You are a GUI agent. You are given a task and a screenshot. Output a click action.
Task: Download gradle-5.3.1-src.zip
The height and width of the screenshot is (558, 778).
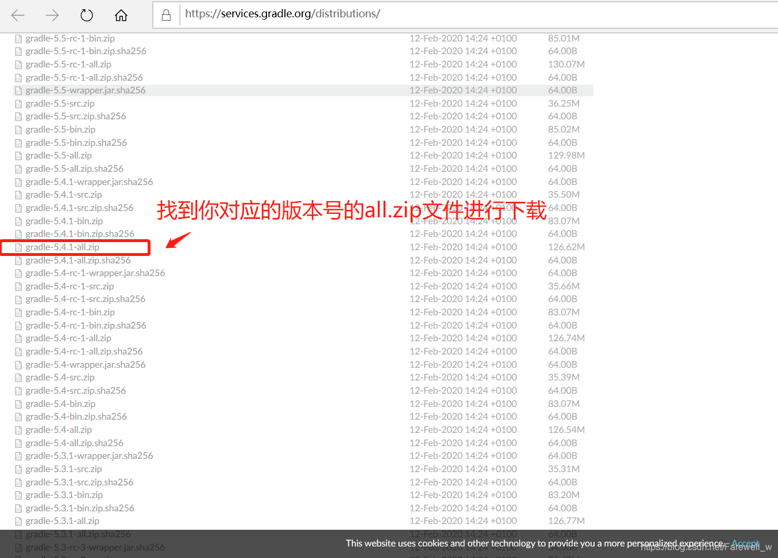pyautogui.click(x=63, y=469)
